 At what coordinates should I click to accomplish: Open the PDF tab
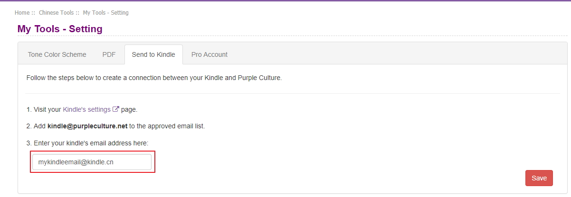tap(109, 54)
